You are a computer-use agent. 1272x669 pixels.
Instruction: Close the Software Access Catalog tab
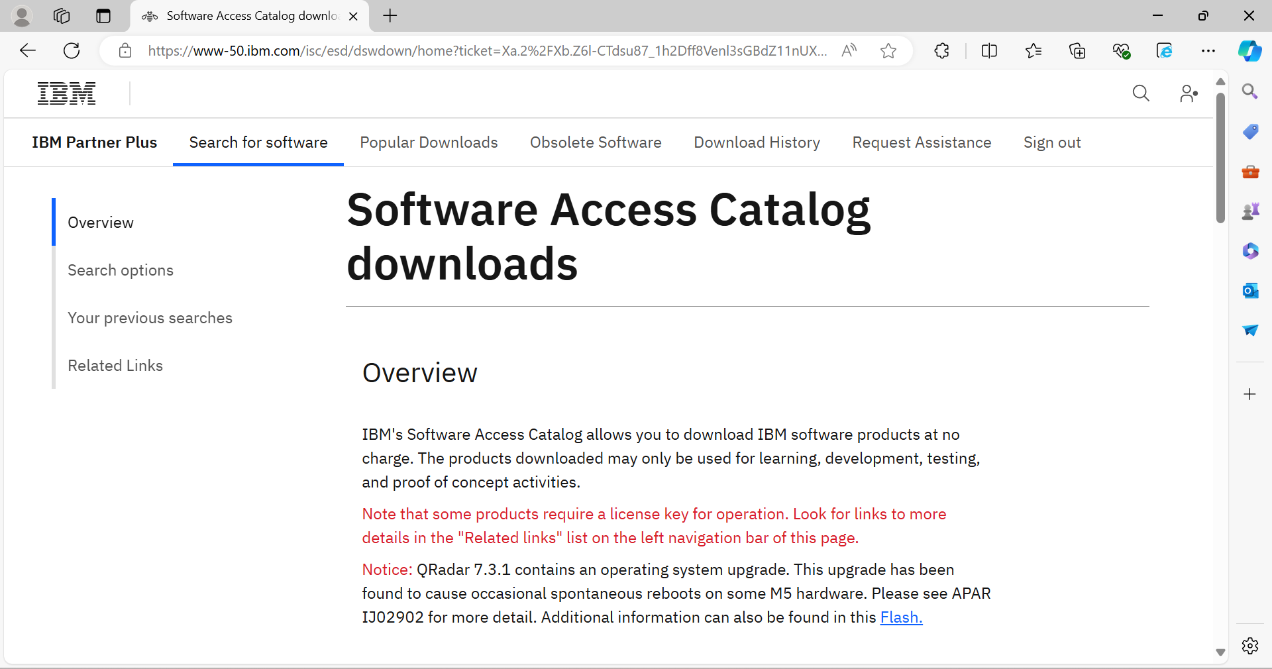point(353,17)
